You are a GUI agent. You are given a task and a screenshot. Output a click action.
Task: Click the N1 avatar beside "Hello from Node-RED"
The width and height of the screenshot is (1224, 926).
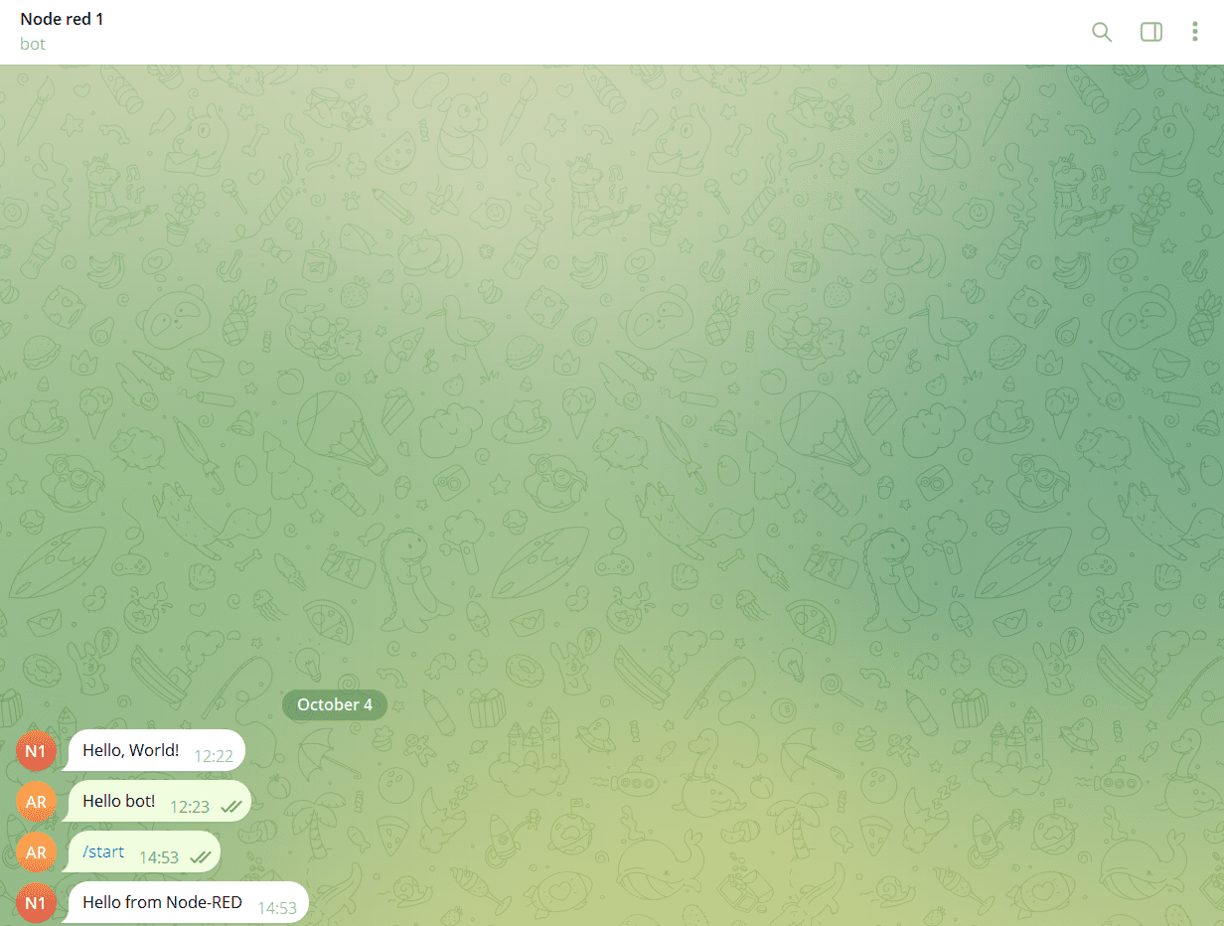36,903
